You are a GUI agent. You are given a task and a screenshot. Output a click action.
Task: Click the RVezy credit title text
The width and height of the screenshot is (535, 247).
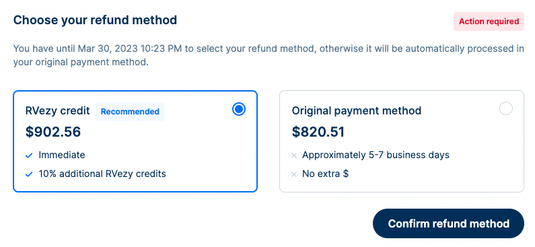[58, 110]
